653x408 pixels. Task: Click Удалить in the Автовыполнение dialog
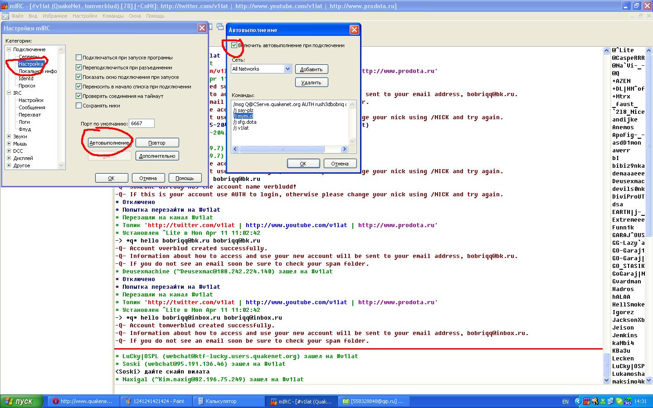[312, 83]
